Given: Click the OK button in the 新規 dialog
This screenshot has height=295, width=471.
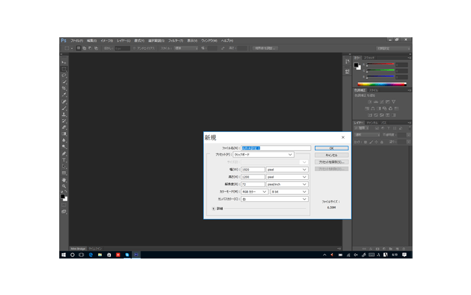Looking at the screenshot, I should 331,148.
